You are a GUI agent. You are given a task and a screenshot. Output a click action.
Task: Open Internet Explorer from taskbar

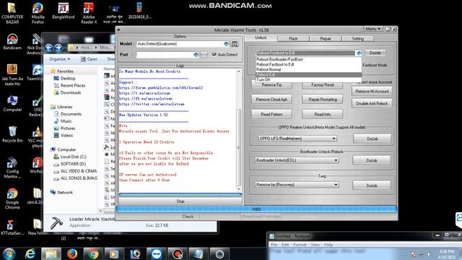click(x=30, y=253)
